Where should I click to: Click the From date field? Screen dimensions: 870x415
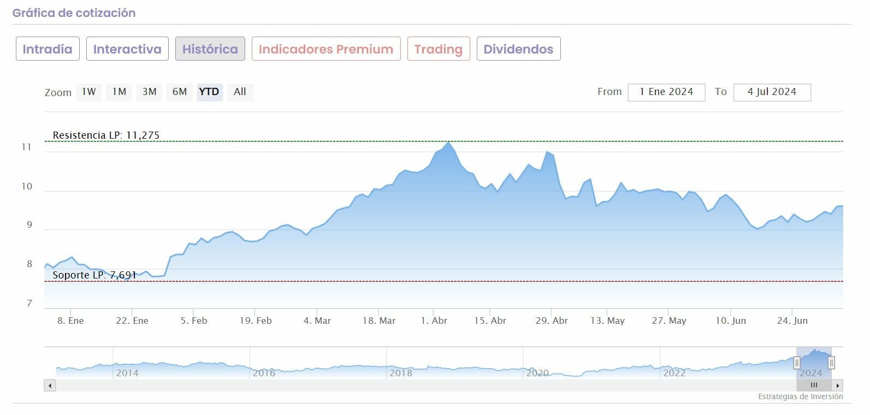point(666,92)
